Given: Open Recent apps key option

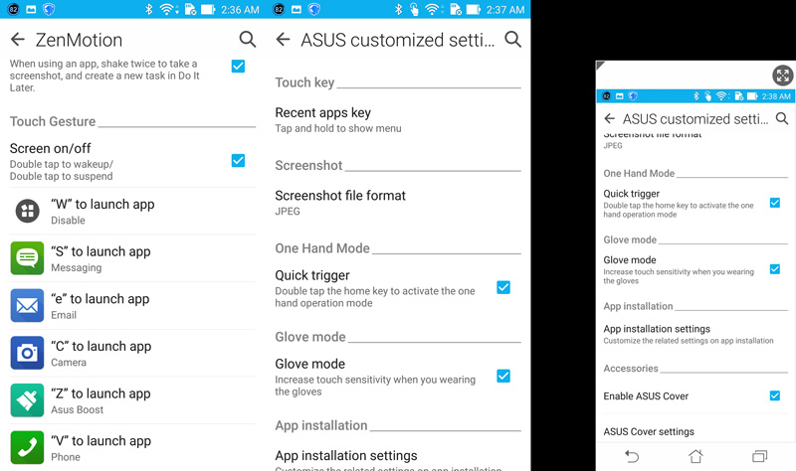Looking at the screenshot, I should [338, 119].
